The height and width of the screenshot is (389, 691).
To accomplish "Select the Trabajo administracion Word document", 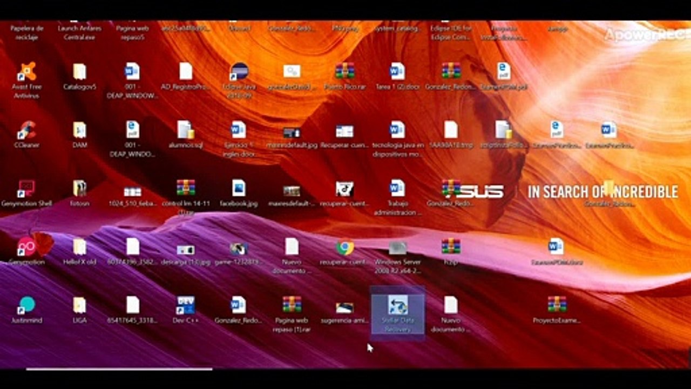I will [397, 198].
